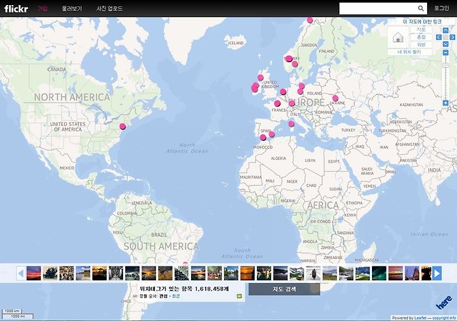
Task: Pan the map right with the arrow
Action: click(x=452, y=37)
